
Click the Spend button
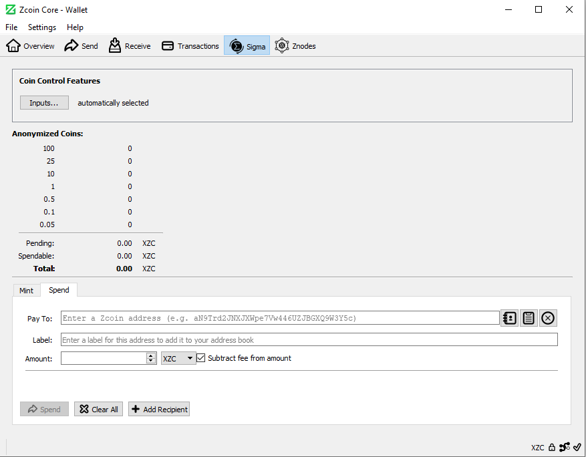(x=44, y=409)
